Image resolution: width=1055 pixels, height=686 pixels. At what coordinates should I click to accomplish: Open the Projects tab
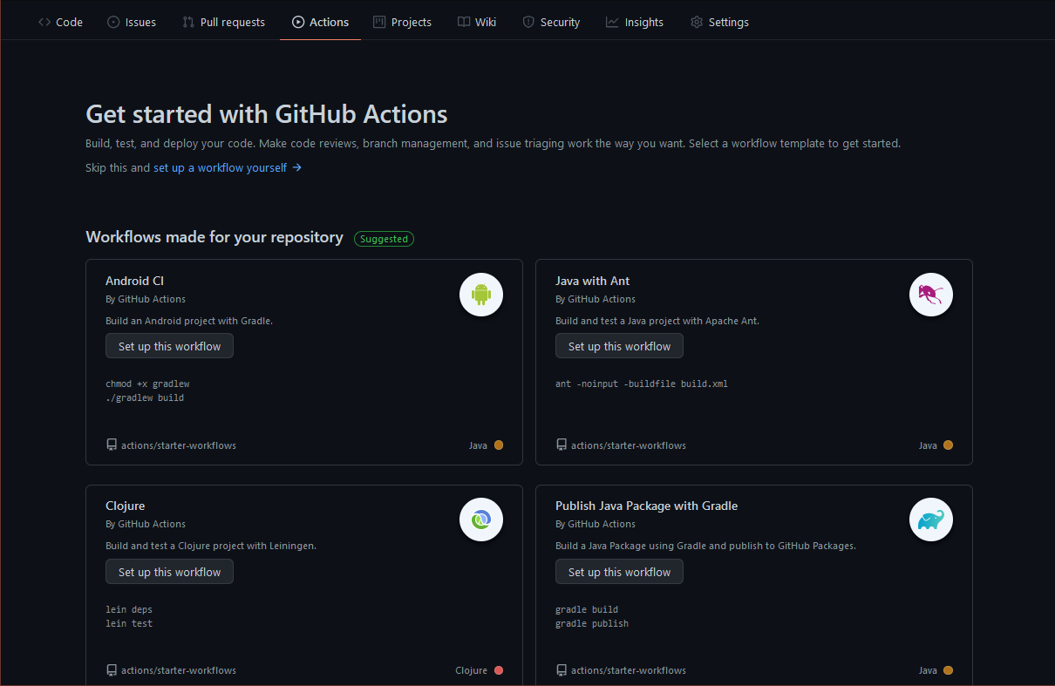tap(402, 22)
